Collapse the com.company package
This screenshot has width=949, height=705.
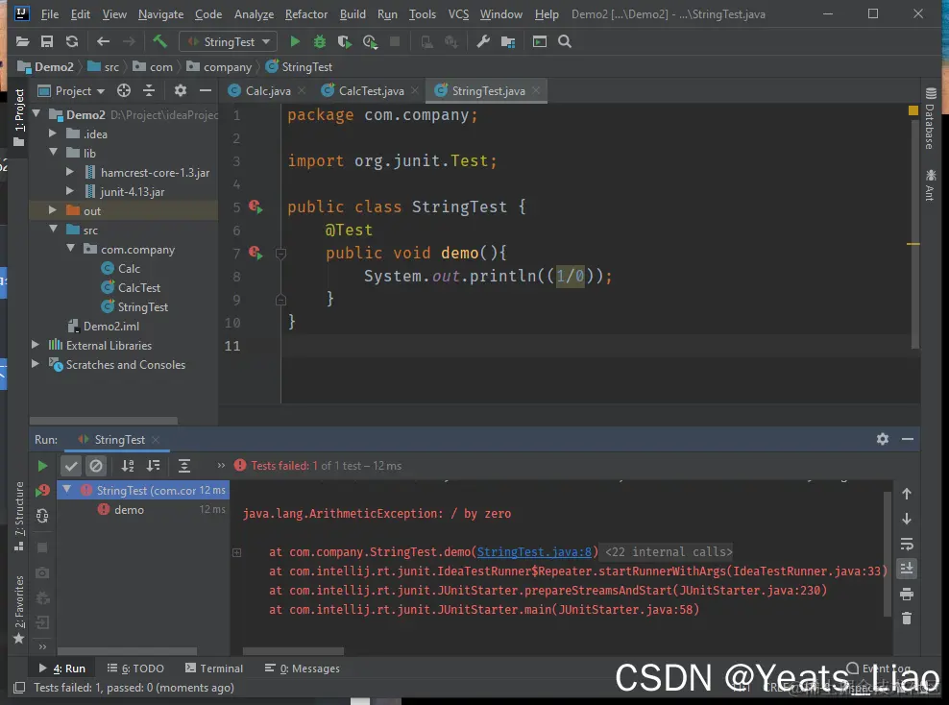(x=71, y=249)
